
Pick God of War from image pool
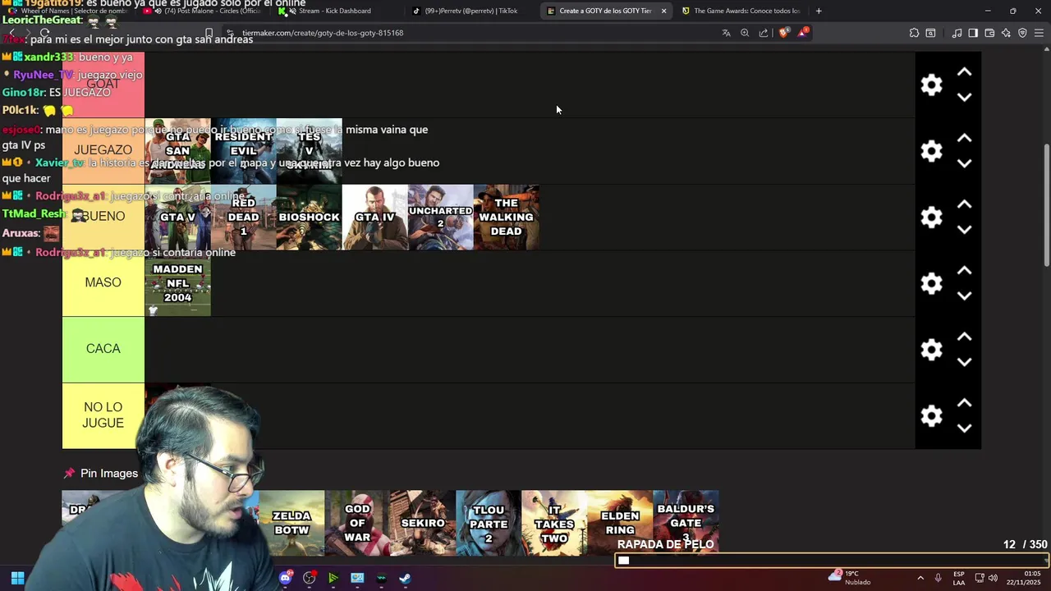pyautogui.click(x=357, y=523)
